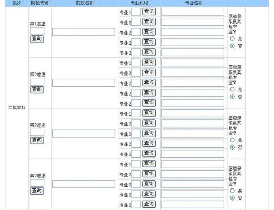Click 查询 button under the middle 第2志愿 code box
Screen dimensions: 274x210
[x=37, y=140]
